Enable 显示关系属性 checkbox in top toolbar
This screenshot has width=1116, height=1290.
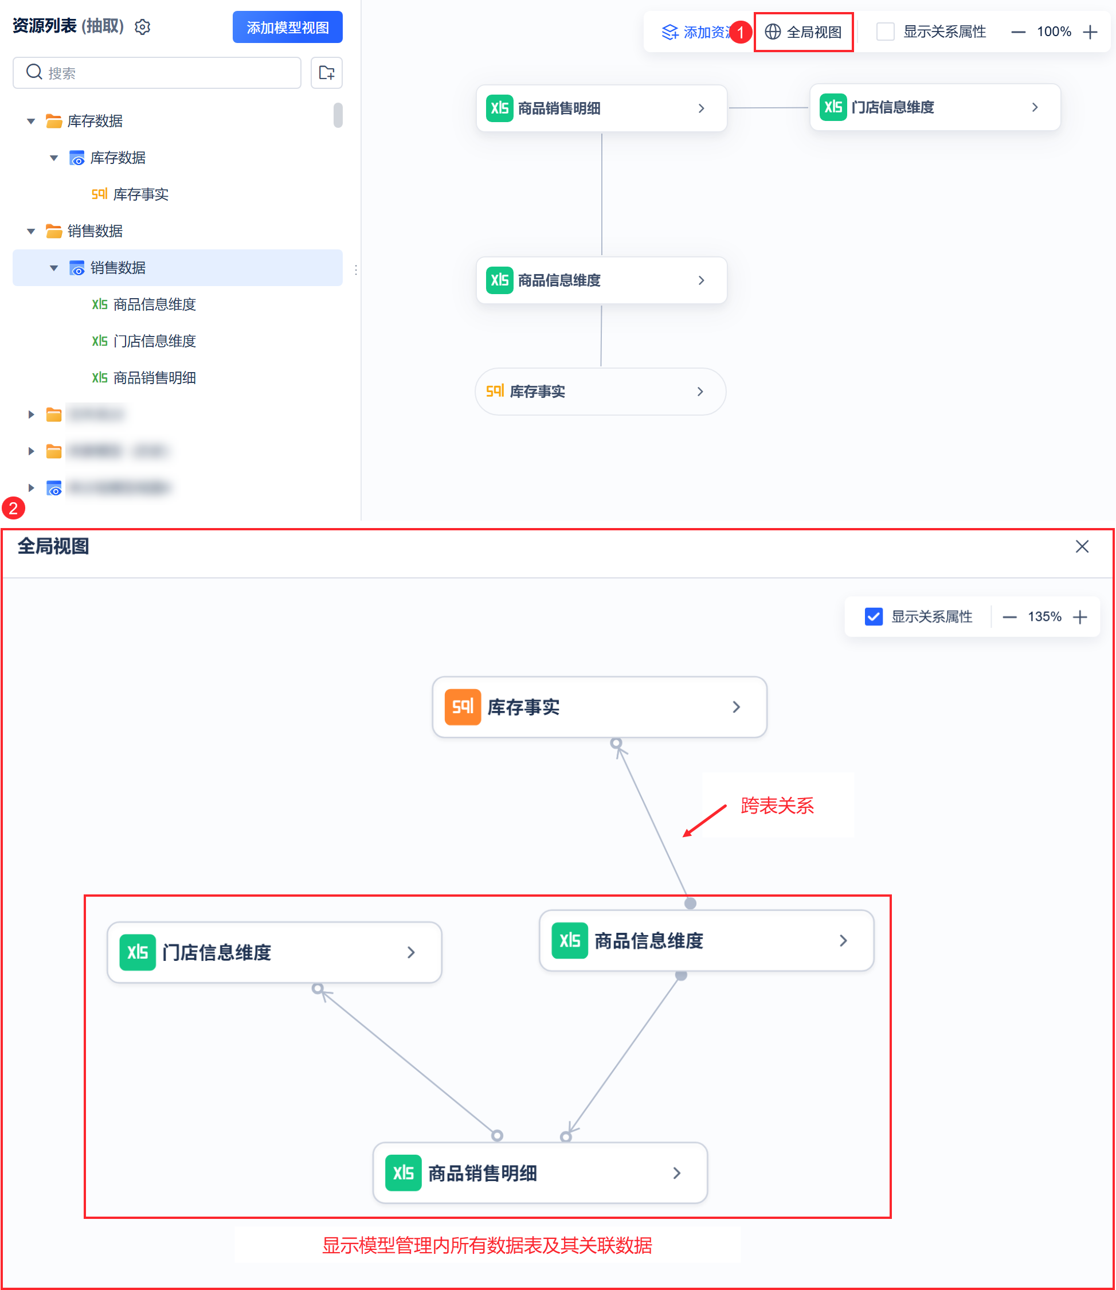coord(885,32)
